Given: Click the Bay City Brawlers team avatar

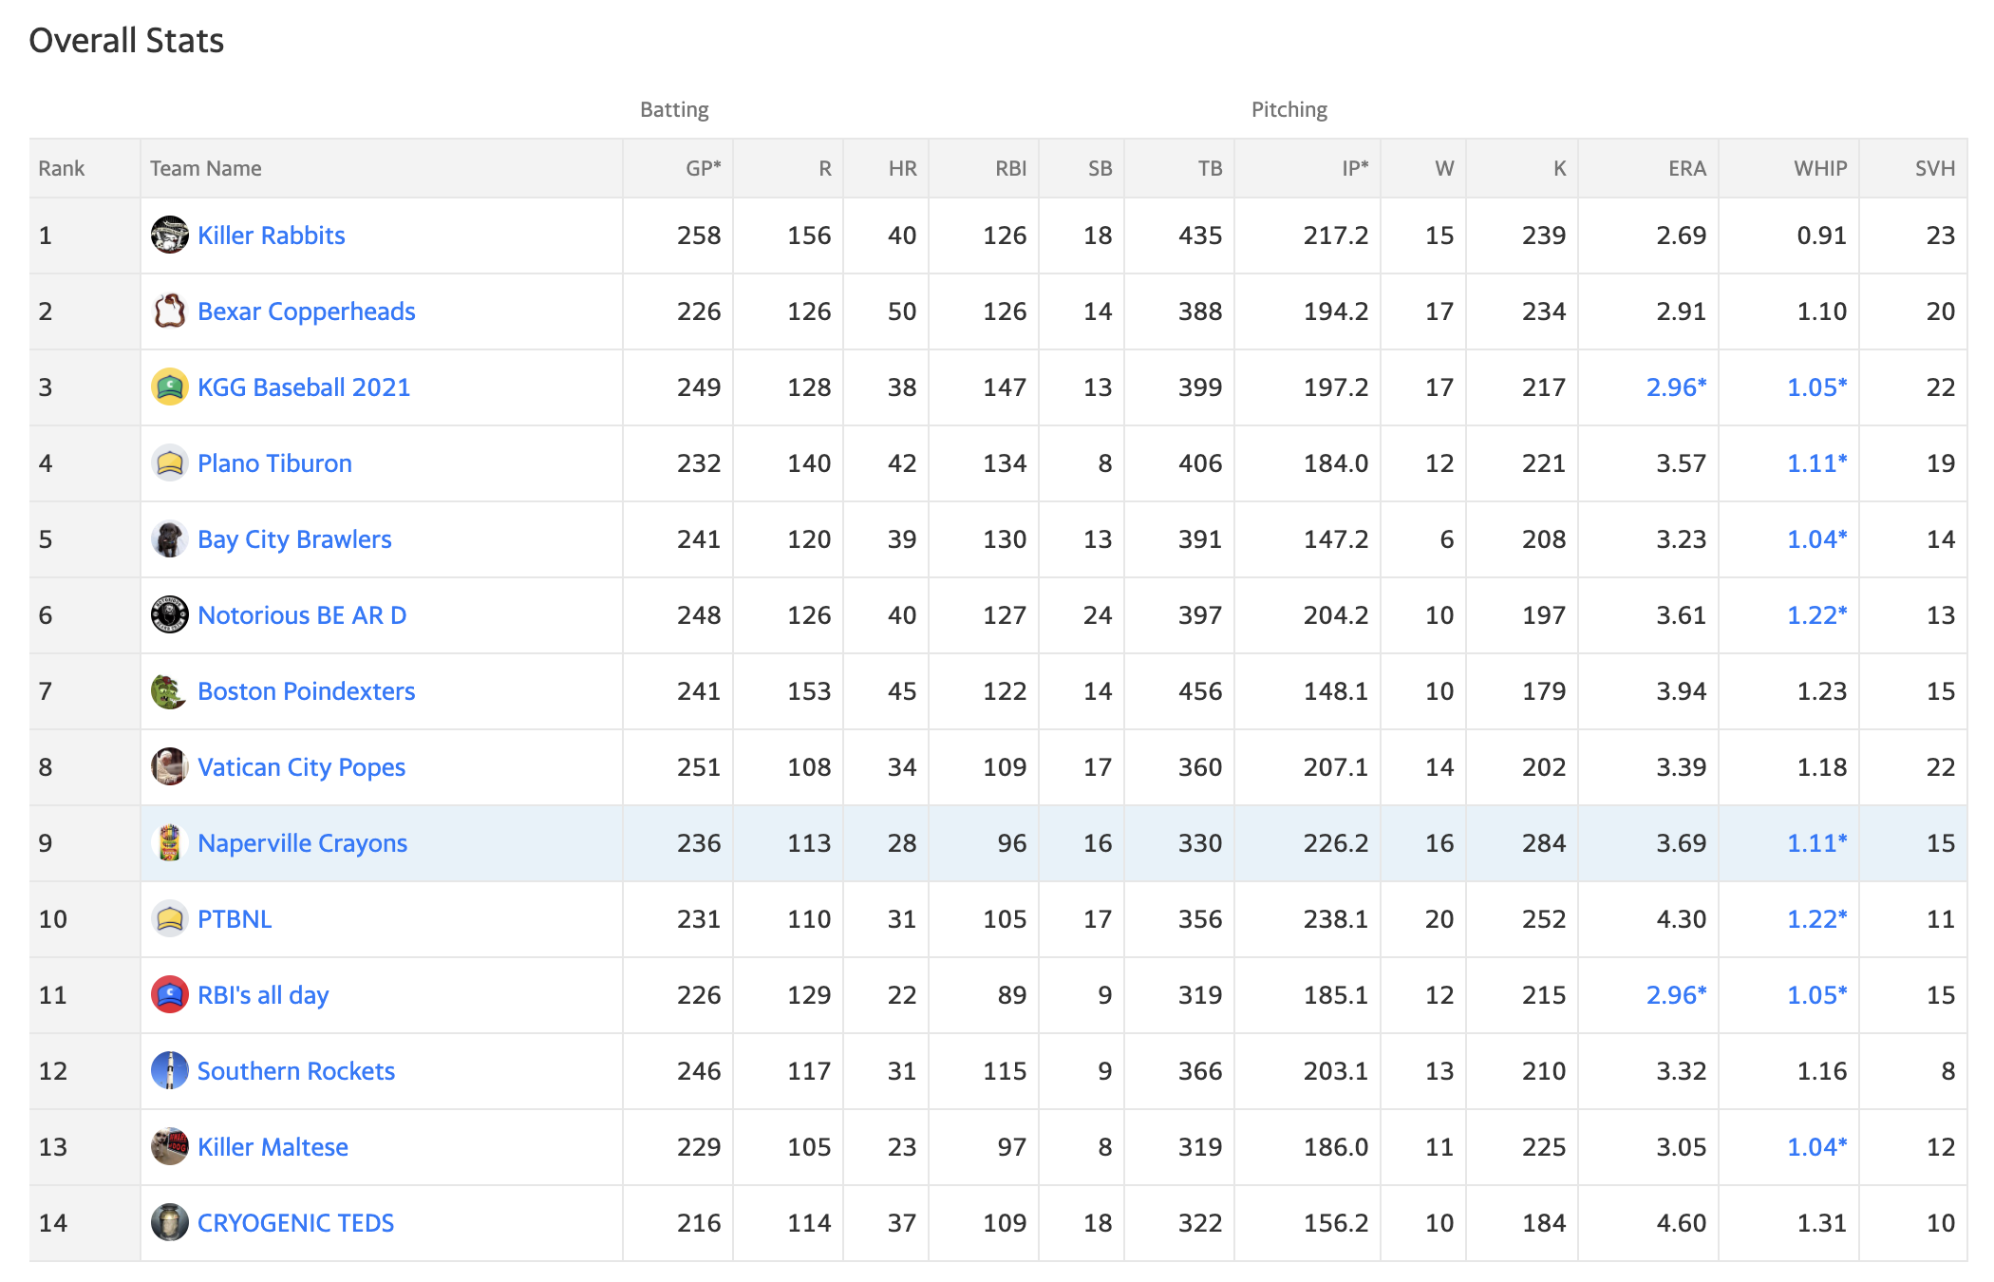Looking at the screenshot, I should coord(170,538).
